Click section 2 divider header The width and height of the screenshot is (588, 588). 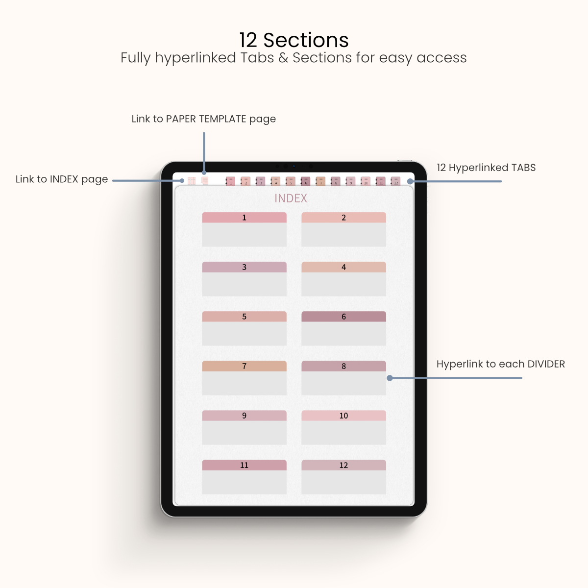343,218
